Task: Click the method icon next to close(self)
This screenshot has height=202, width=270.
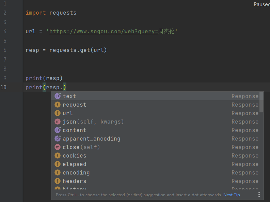Action: pyautogui.click(x=58, y=147)
